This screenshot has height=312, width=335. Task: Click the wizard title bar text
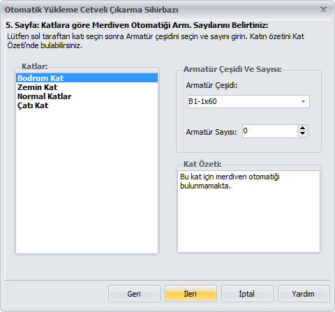91,10
